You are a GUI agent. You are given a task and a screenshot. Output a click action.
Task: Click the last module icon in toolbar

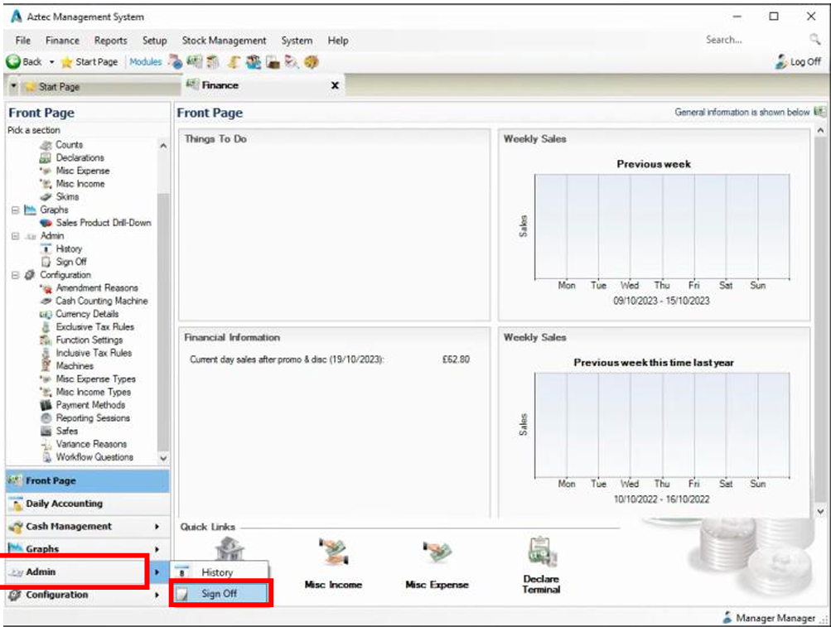point(312,62)
